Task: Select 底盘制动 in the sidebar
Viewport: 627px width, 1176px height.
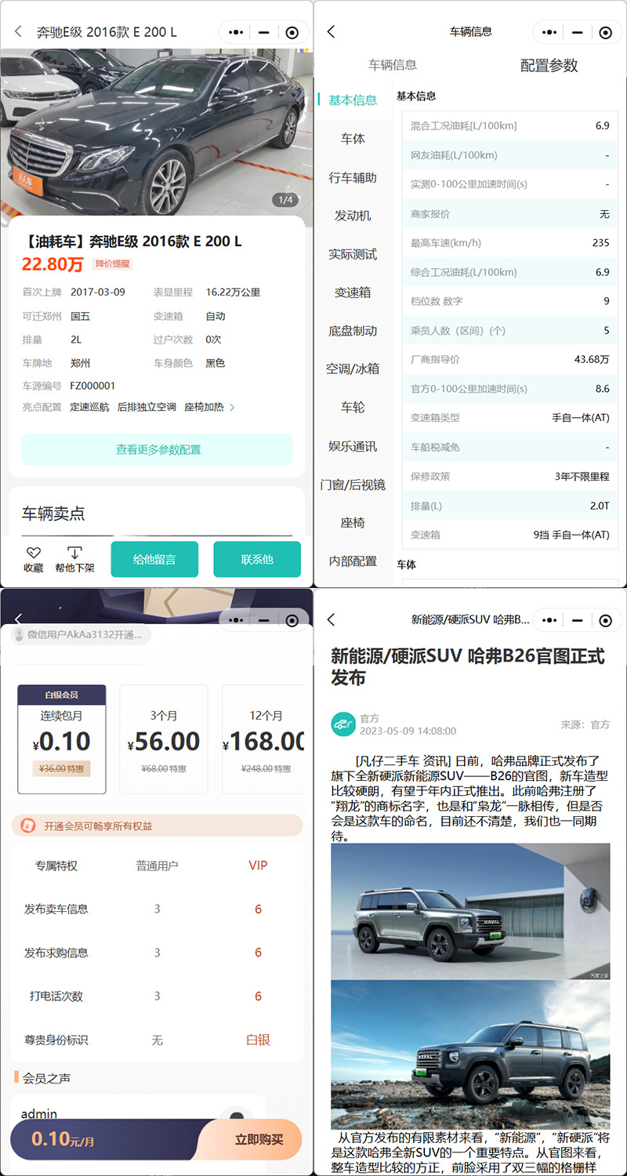Action: pos(353,331)
